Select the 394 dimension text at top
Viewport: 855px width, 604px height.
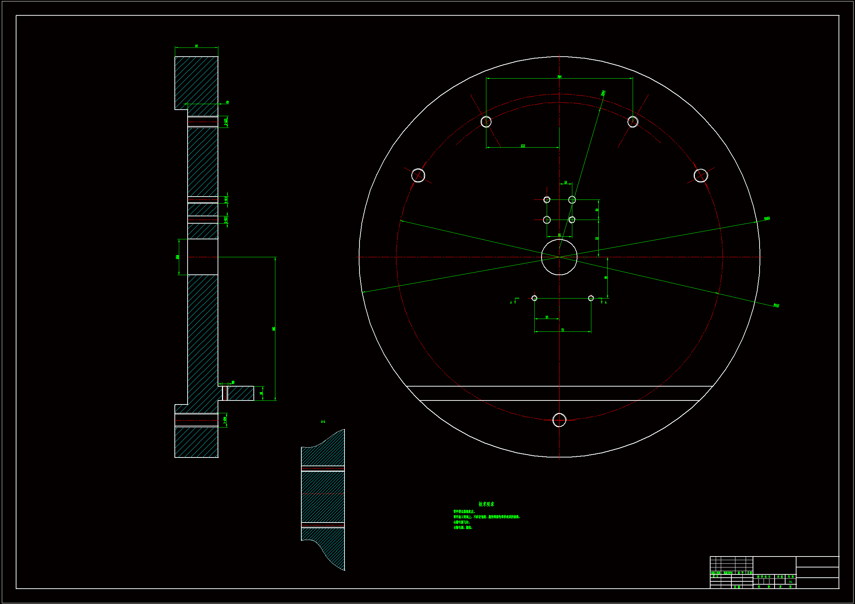pos(559,77)
